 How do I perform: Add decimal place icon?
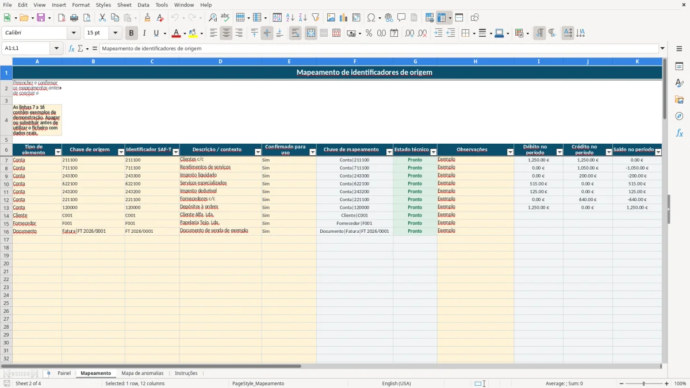(409, 33)
